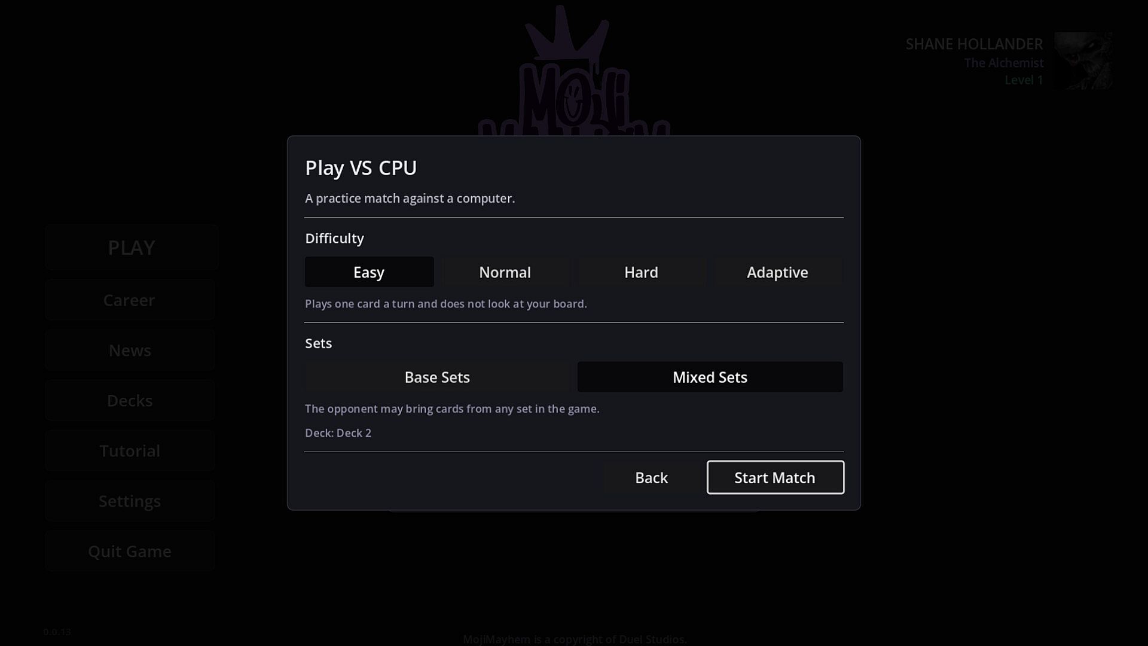Click Quit Game
Image resolution: width=1148 pixels, height=646 pixels.
tap(130, 551)
